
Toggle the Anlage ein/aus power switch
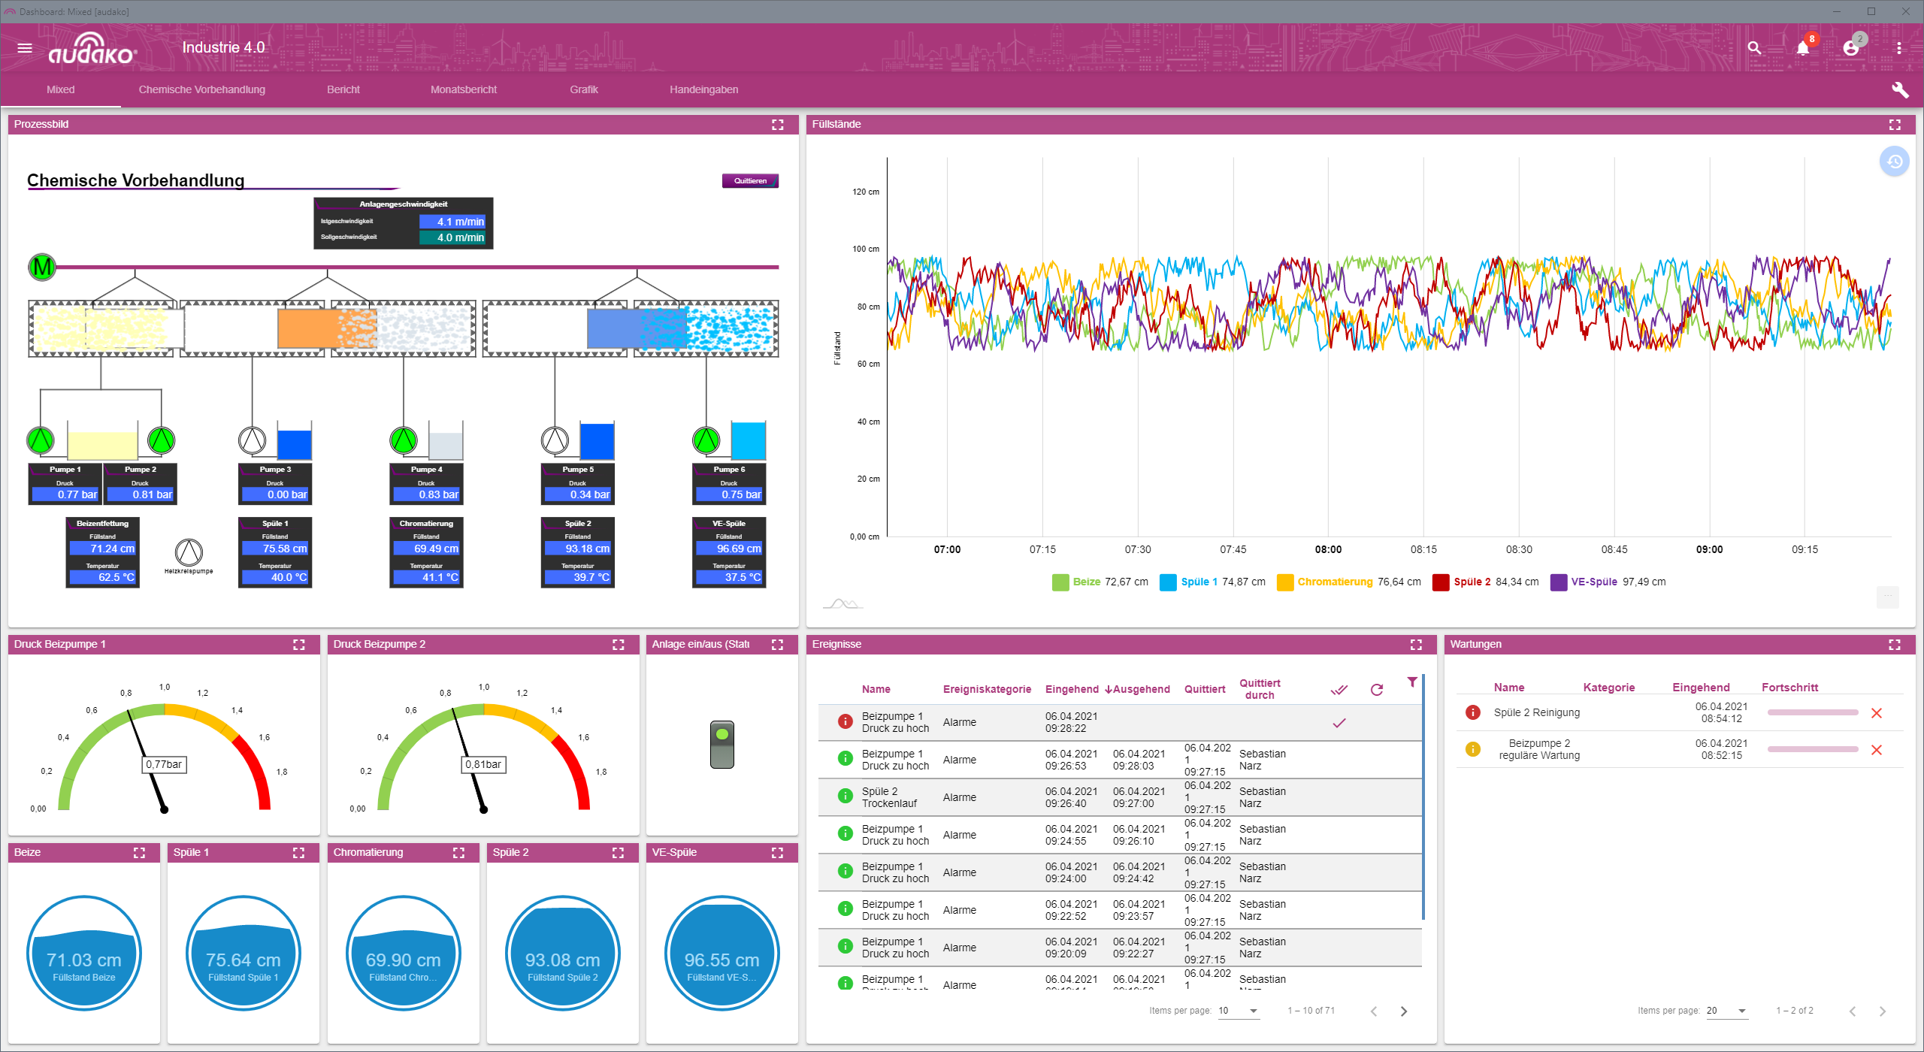point(721,744)
